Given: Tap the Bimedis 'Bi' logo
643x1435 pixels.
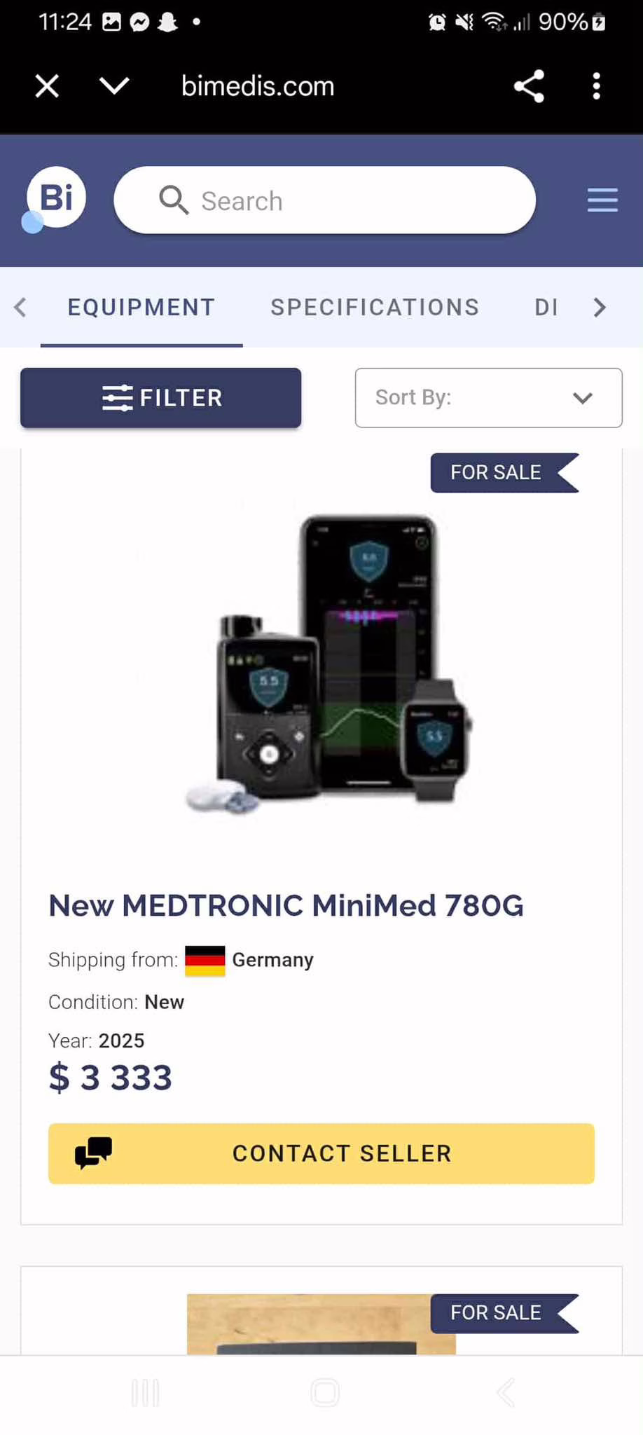Looking at the screenshot, I should pos(56,199).
